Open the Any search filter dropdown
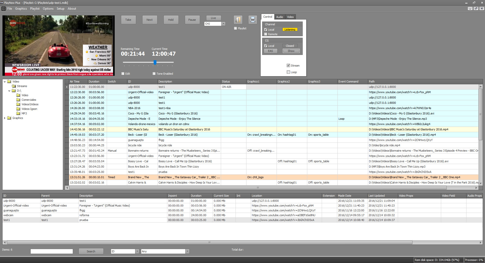Viewport: 485px width, 263px height. [187, 251]
